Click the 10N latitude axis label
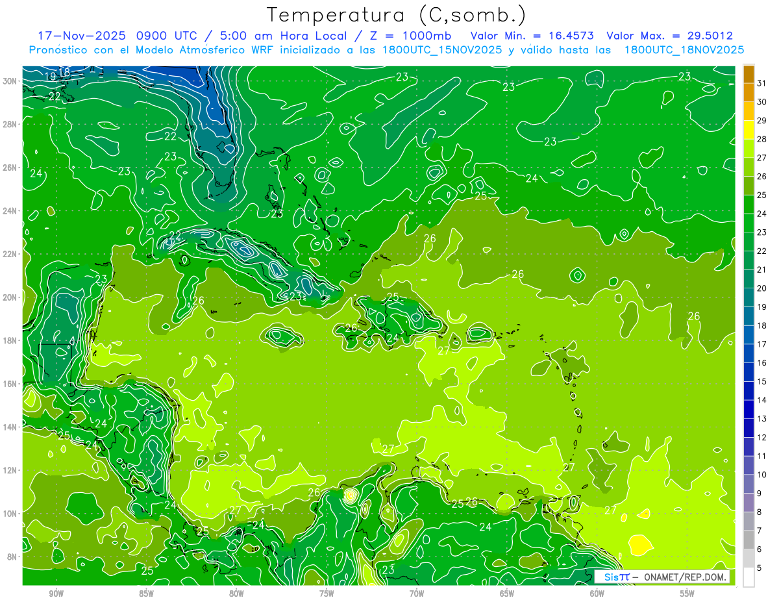The image size is (779, 602). 10,513
